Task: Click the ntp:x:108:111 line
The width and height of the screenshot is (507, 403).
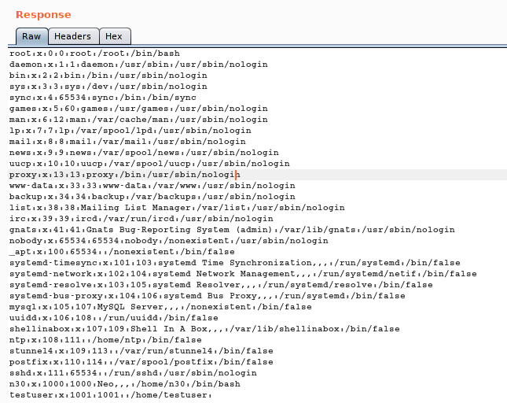Action: (x=105, y=340)
